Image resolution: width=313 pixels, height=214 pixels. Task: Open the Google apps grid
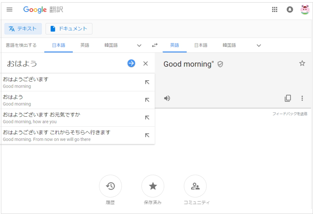pyautogui.click(x=275, y=10)
